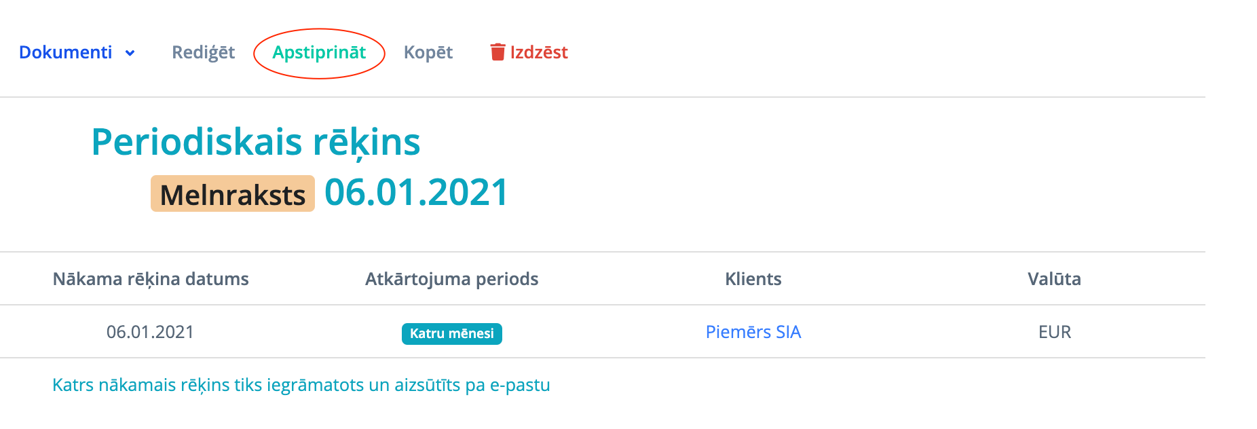Click the large 06.01.2021 title date
This screenshot has height=429, width=1257.
416,192
